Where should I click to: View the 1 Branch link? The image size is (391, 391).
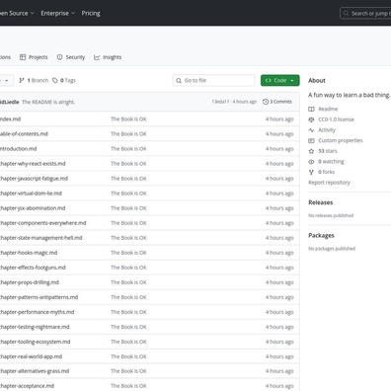pyautogui.click(x=34, y=80)
